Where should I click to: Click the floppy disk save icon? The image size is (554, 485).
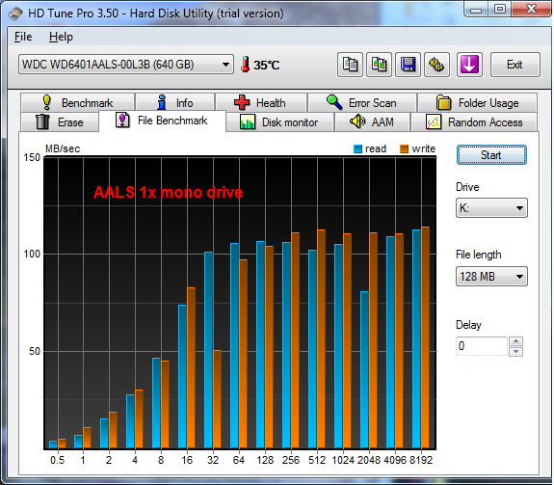click(x=408, y=65)
